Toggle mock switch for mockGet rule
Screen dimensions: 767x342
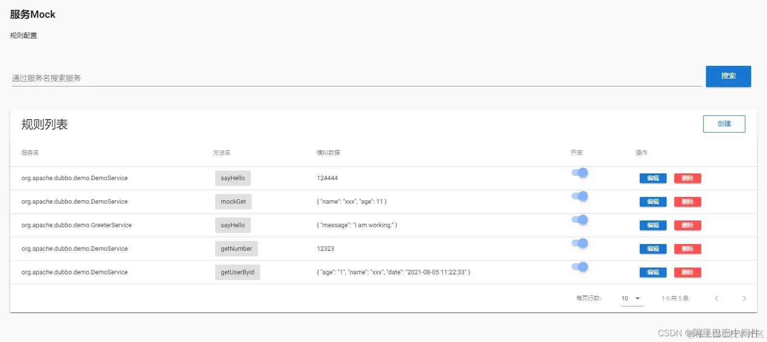tap(580, 196)
